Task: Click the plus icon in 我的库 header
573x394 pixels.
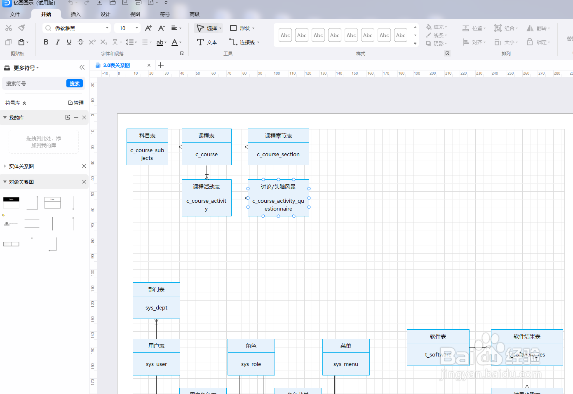Action: pos(76,117)
